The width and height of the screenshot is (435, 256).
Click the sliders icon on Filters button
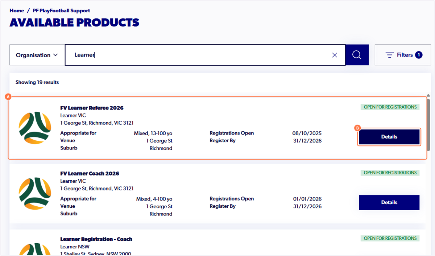390,55
